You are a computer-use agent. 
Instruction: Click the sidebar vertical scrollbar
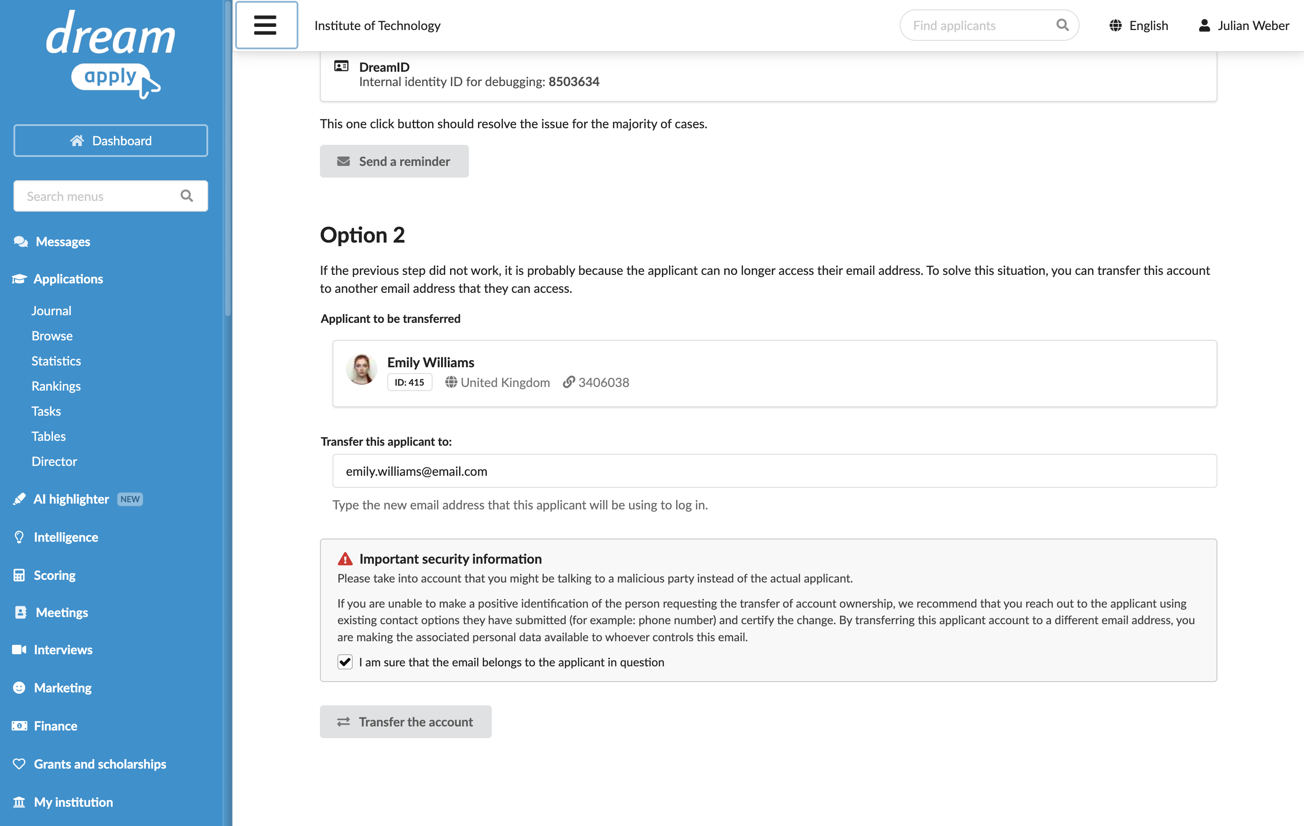[x=228, y=158]
